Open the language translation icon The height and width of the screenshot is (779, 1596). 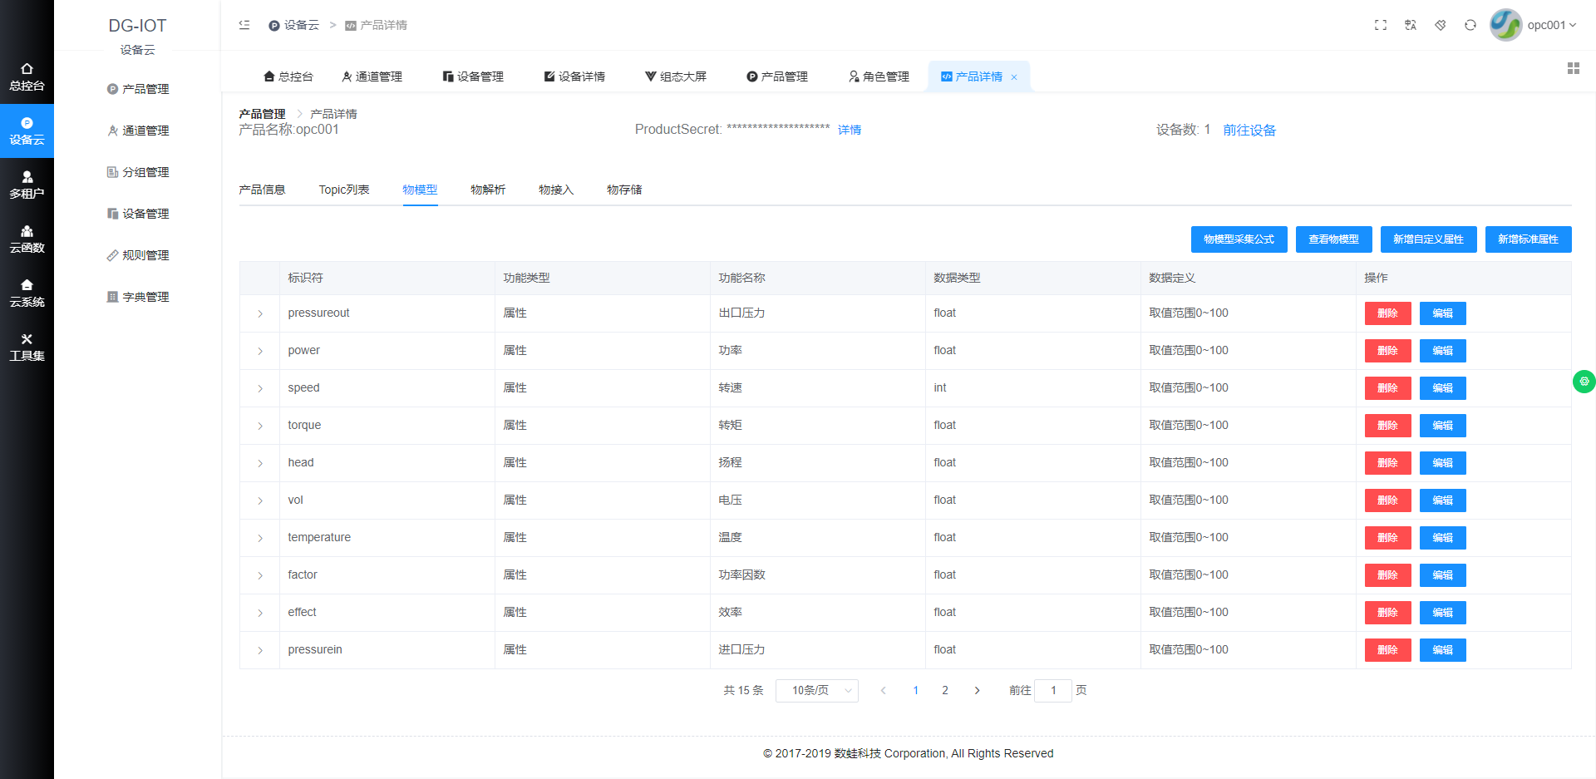pos(1411,25)
